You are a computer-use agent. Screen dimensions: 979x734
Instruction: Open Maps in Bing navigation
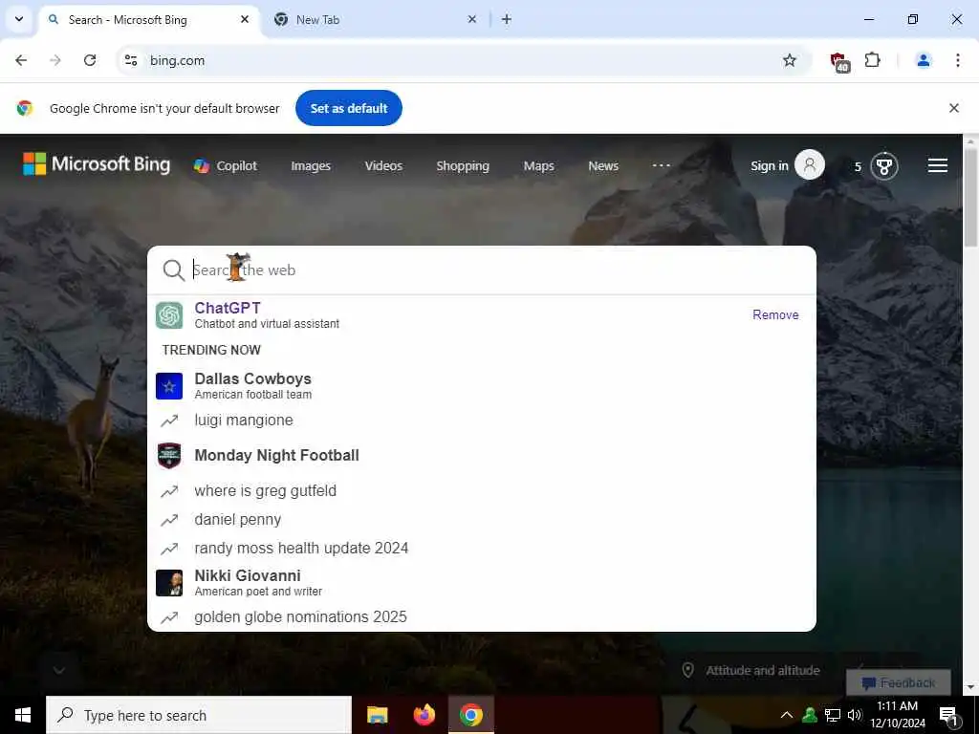539,166
